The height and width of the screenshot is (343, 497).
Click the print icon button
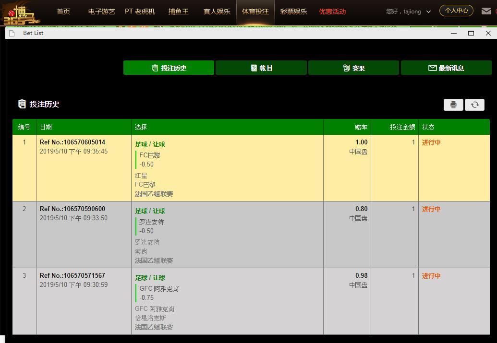click(453, 105)
